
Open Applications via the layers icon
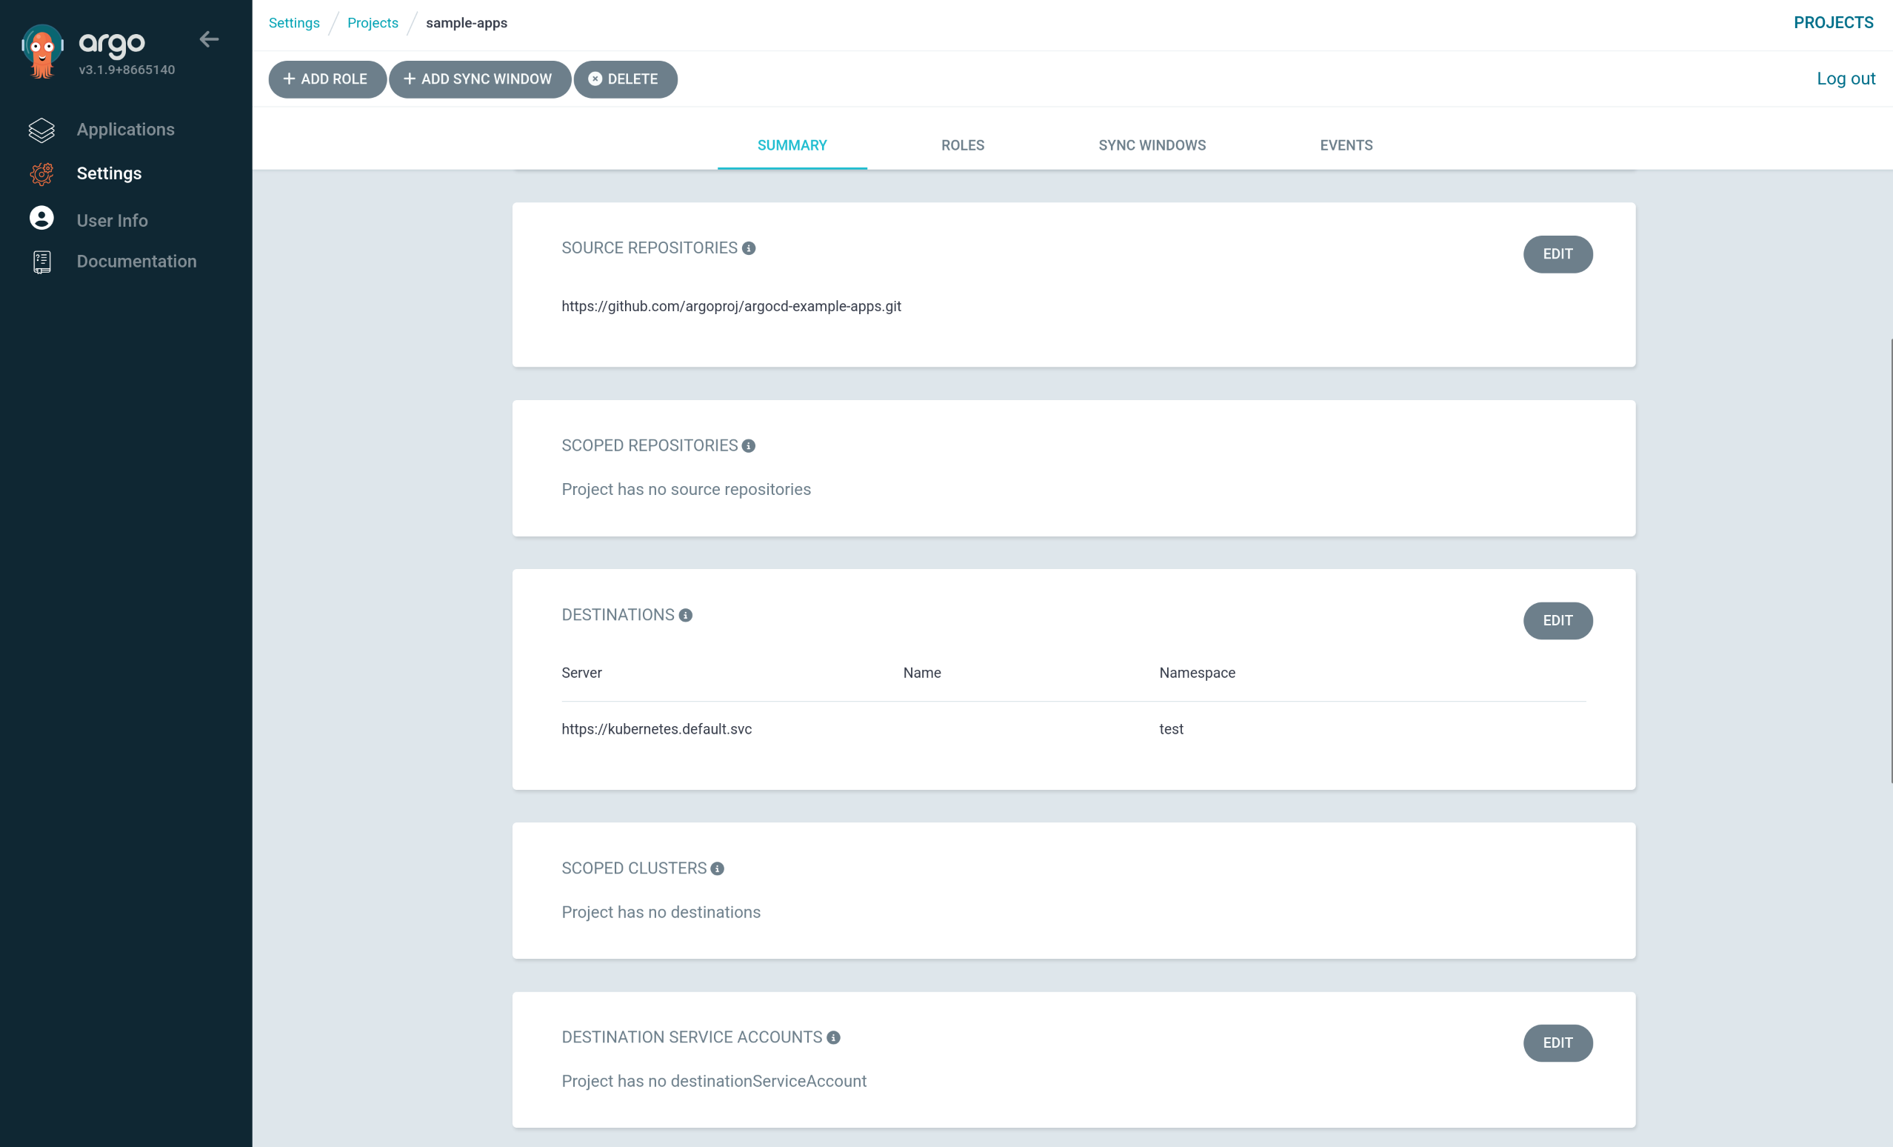(41, 130)
